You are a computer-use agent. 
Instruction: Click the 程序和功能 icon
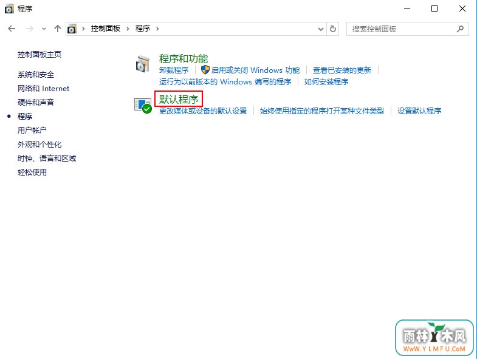point(143,64)
